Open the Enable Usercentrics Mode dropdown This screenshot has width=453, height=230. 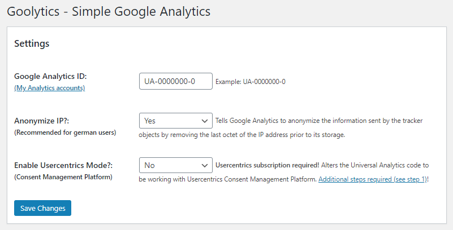pyautogui.click(x=176, y=165)
